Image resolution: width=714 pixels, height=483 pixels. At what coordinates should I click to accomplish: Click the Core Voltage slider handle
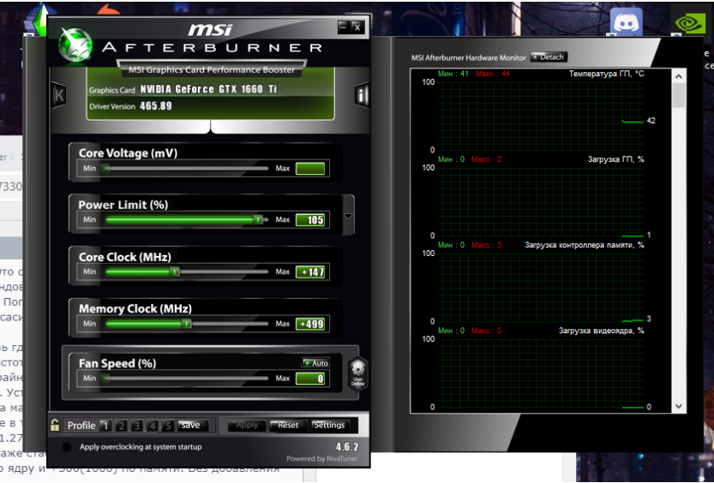click(105, 169)
